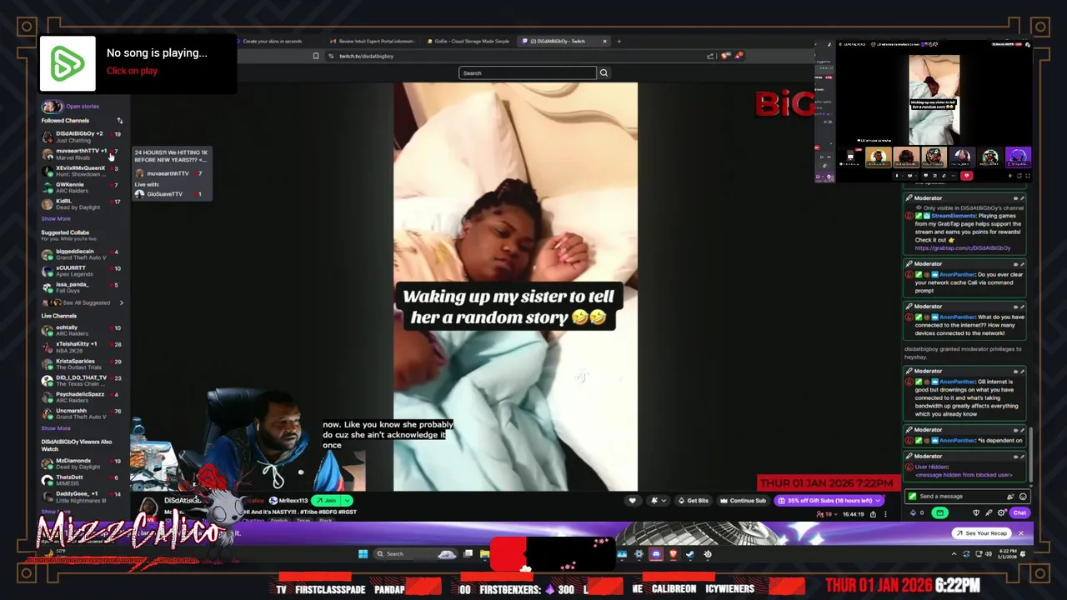
Task: Click the green music player icon
Action: click(x=68, y=63)
